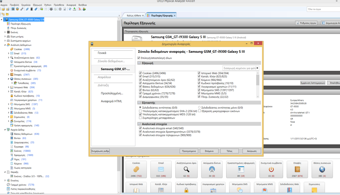340x195 pixels.
Task: Click the document with gear toolbar icon
Action: click(x=65, y=9)
